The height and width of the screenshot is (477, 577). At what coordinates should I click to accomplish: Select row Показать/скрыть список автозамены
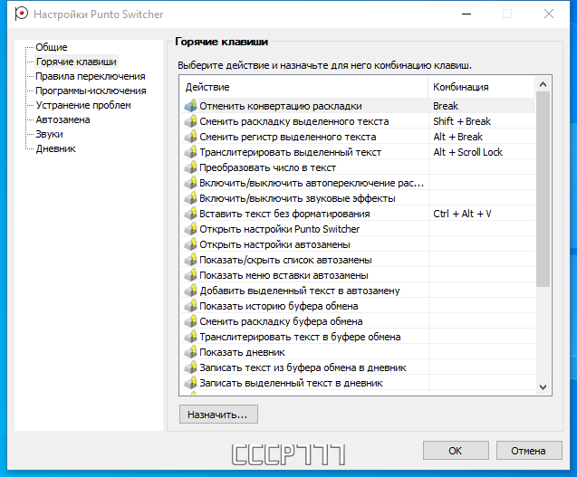[358, 260]
